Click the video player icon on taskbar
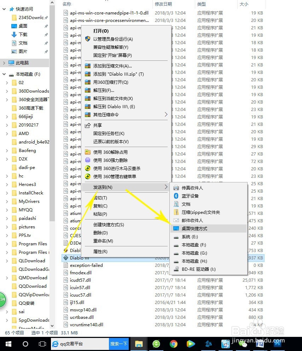Viewport: 302px width, 351px height. 191,344
